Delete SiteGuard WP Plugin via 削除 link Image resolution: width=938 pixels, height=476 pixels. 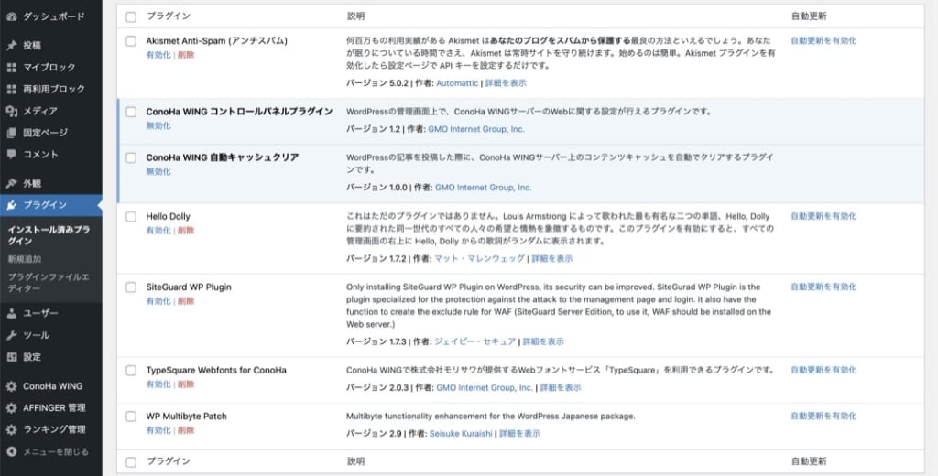[186, 301]
